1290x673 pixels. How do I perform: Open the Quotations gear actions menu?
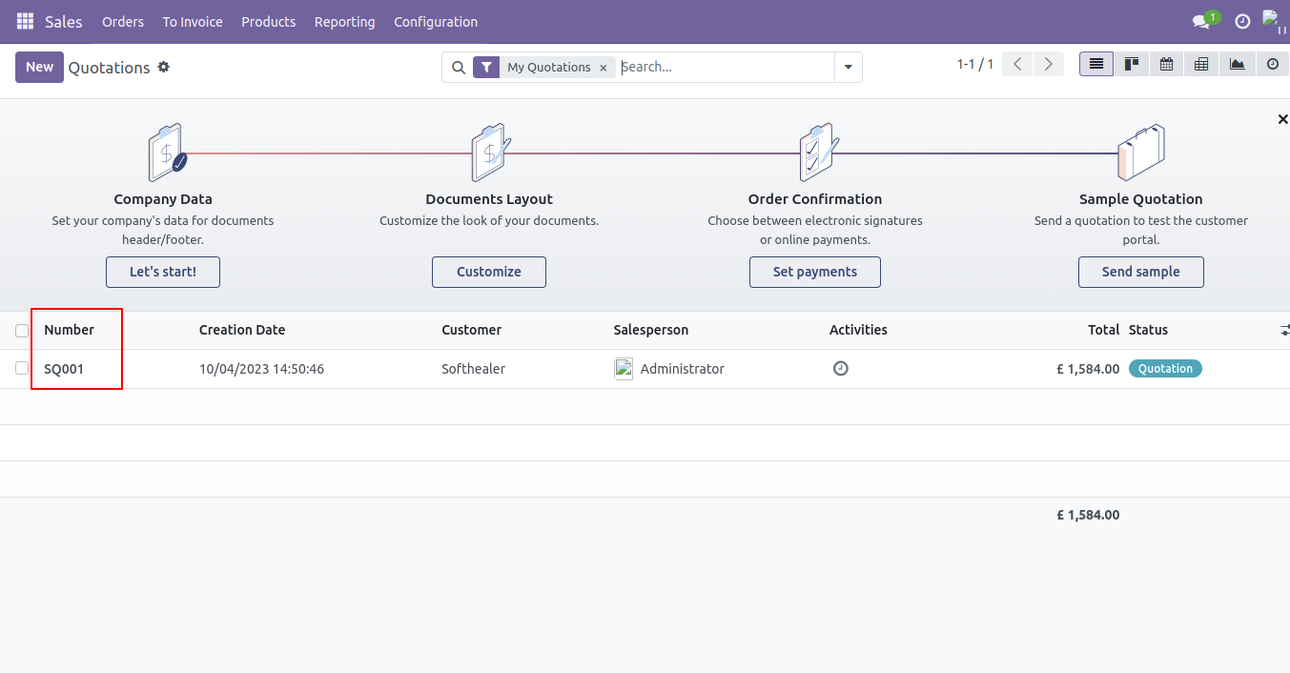[x=164, y=67]
